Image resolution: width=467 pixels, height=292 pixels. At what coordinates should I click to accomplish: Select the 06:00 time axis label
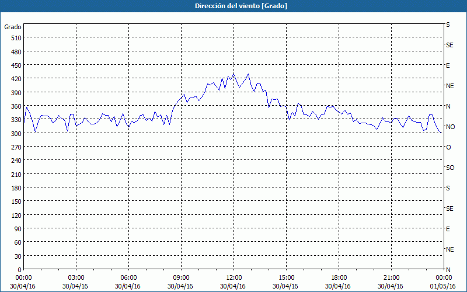pos(128,278)
